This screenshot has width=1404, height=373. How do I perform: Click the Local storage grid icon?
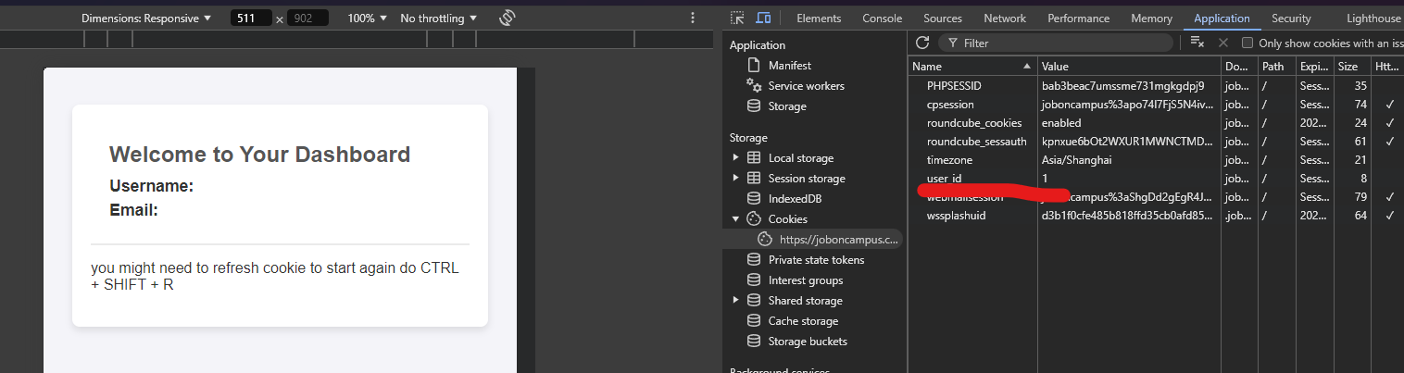tap(754, 158)
